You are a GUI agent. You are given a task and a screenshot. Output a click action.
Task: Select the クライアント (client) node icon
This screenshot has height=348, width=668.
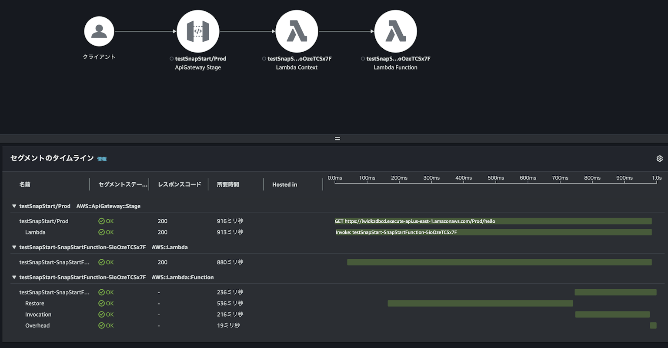pyautogui.click(x=99, y=31)
